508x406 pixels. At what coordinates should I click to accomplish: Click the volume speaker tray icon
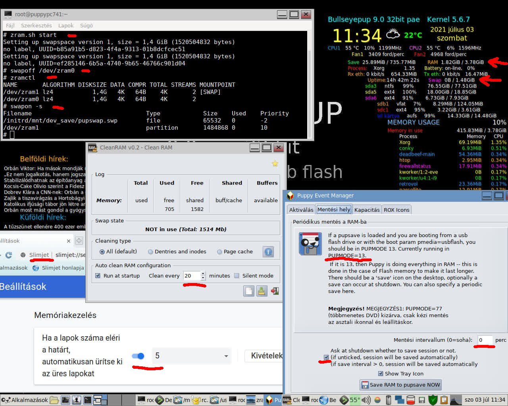pyautogui.click(x=366, y=400)
